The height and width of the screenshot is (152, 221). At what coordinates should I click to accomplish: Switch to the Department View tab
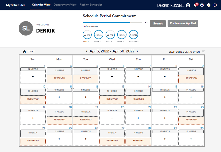coord(65,4)
